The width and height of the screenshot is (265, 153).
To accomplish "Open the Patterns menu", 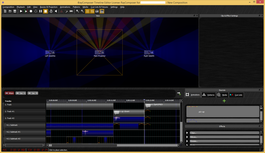I will [77, 7].
